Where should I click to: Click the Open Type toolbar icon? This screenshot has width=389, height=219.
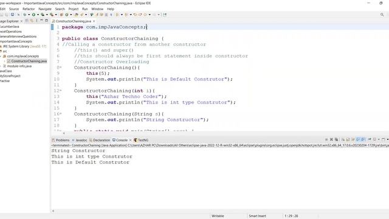coord(77,15)
